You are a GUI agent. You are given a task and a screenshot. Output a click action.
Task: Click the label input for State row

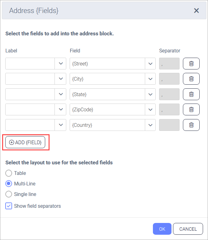(x=30, y=94)
